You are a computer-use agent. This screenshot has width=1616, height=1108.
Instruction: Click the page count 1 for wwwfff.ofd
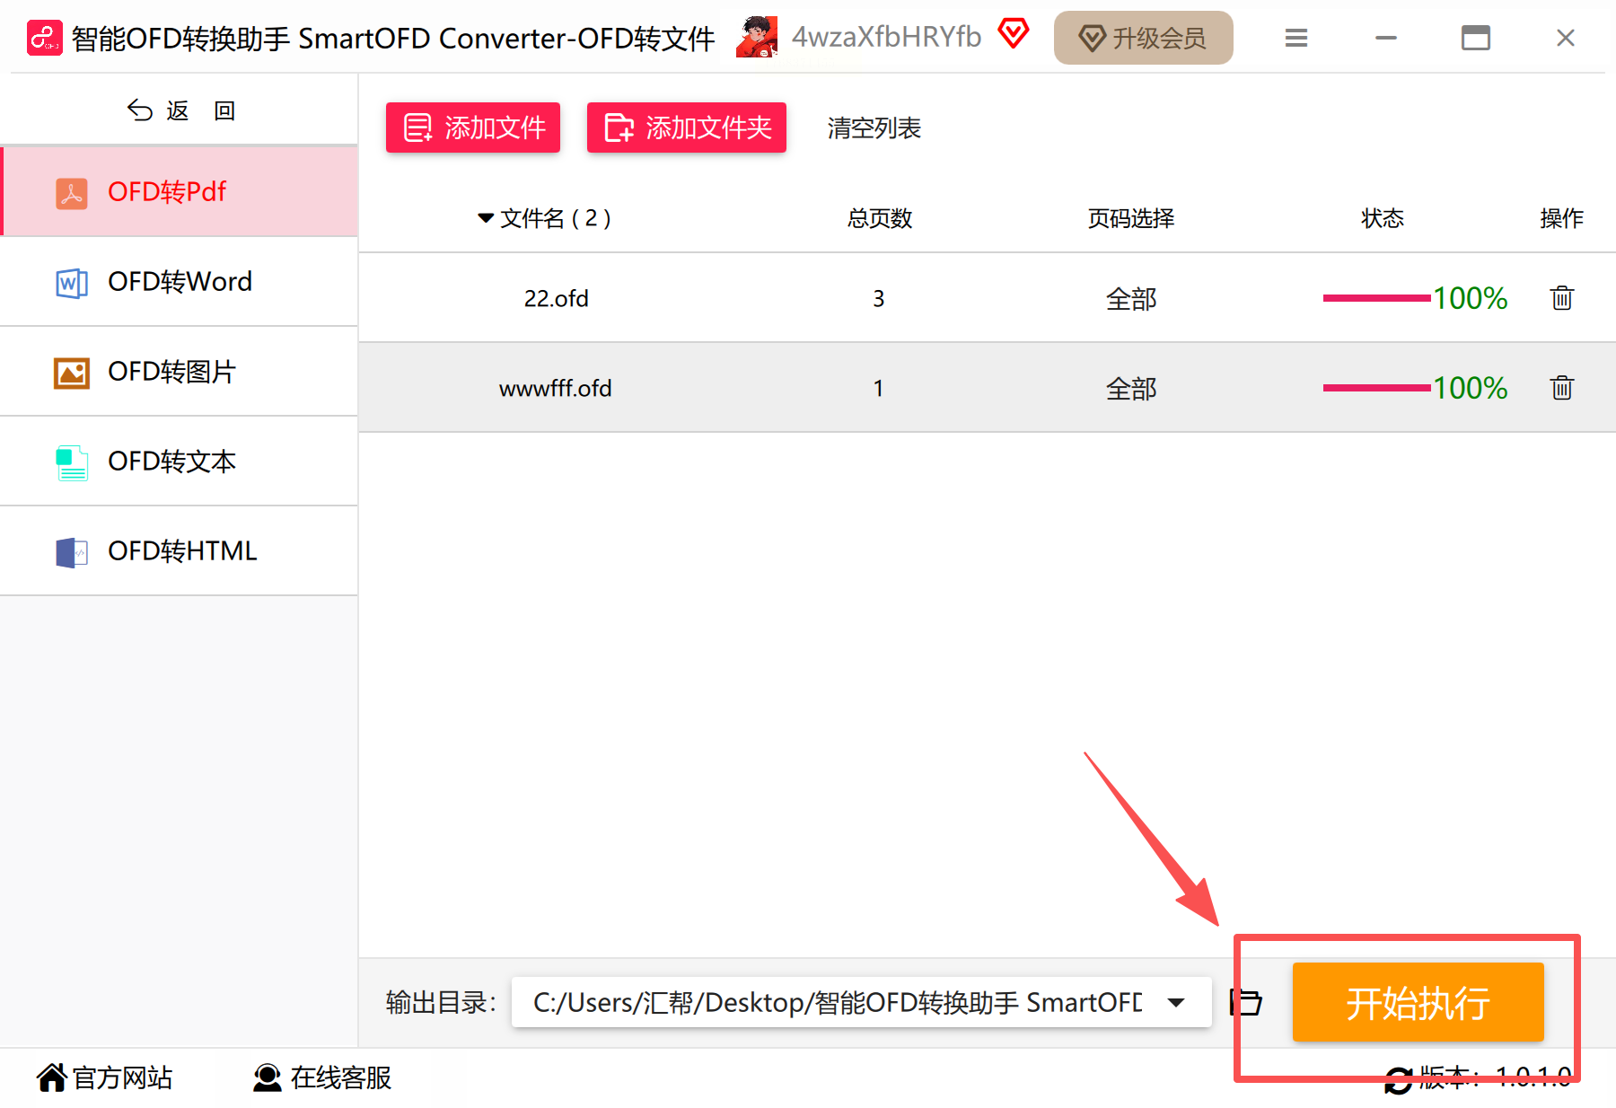pyautogui.click(x=879, y=388)
